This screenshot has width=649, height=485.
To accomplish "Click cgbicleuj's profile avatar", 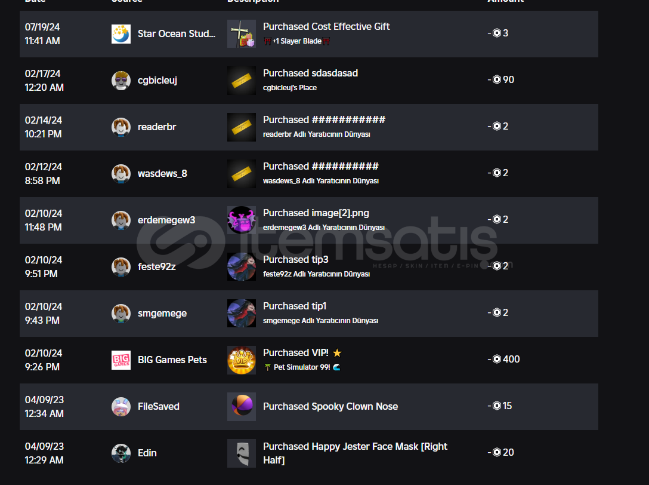I will click(121, 81).
